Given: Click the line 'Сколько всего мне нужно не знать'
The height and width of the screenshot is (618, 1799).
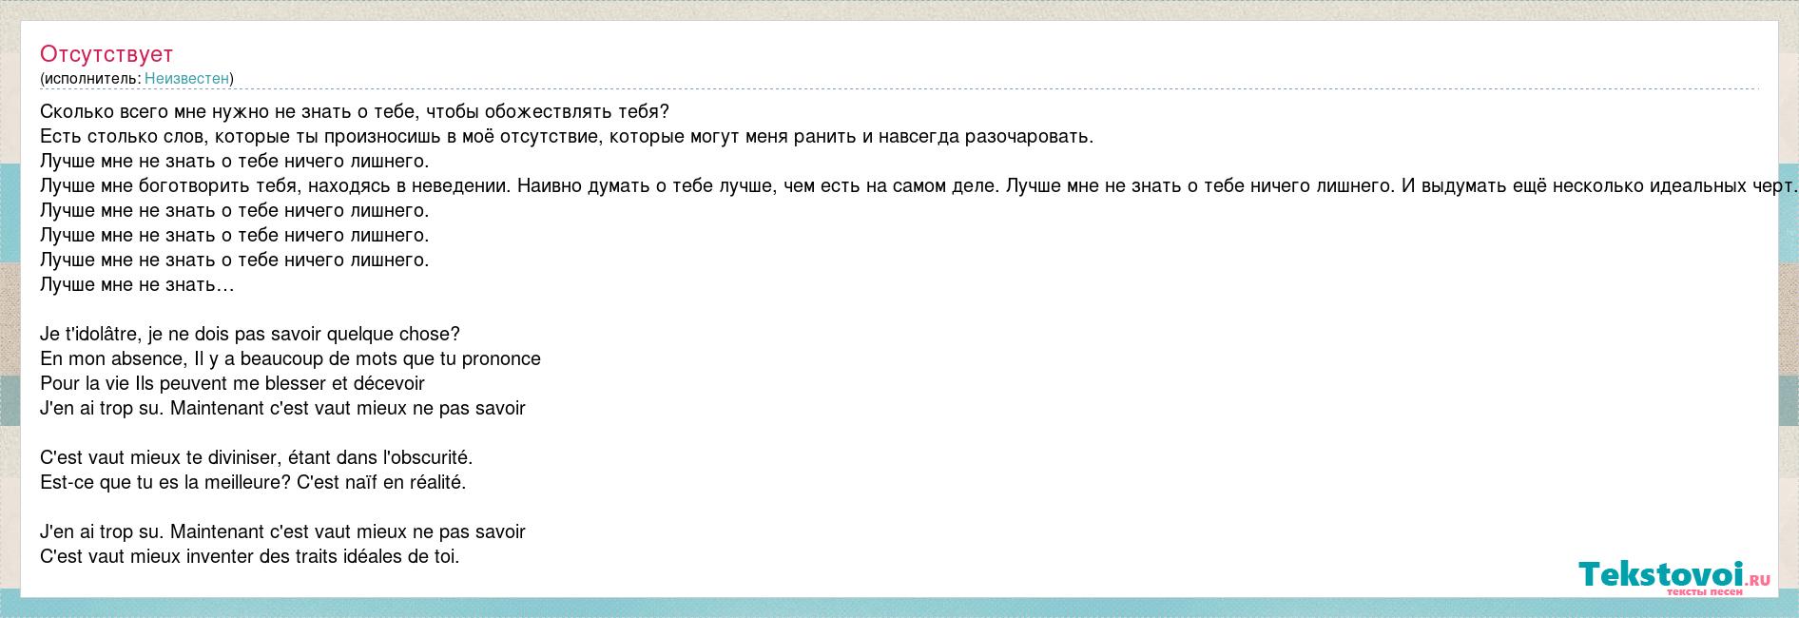Looking at the screenshot, I should coord(355,111).
